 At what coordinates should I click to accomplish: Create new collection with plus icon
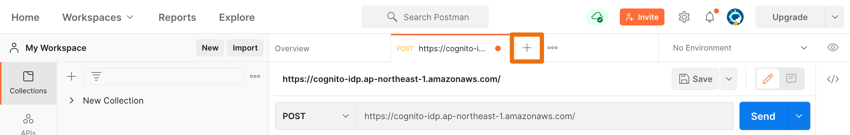click(72, 76)
